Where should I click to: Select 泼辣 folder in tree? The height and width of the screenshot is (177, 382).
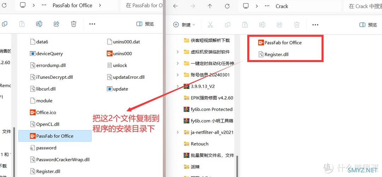click(192, 167)
